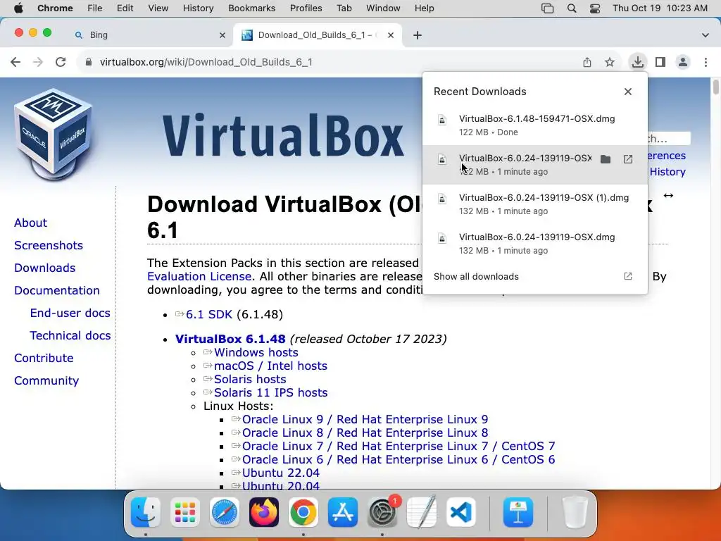Open App Store from the Dock

[343, 512]
